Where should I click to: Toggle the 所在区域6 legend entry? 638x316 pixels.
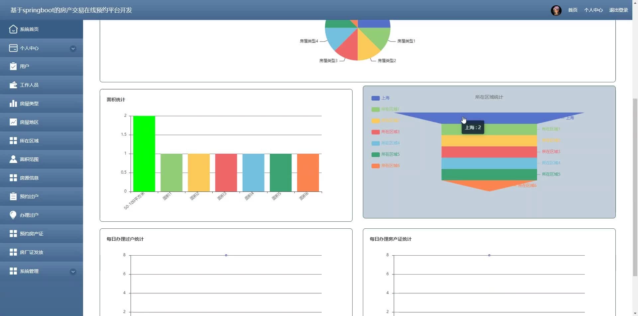(x=385, y=166)
